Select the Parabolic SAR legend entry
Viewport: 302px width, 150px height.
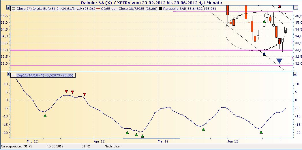click(x=187, y=9)
